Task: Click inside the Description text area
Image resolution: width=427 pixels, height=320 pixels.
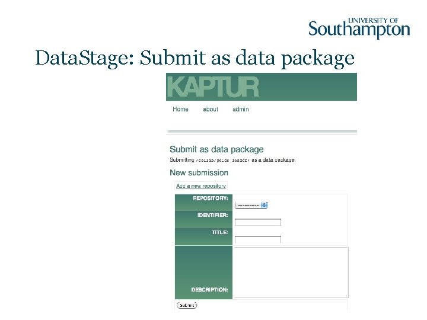Action: click(x=290, y=271)
